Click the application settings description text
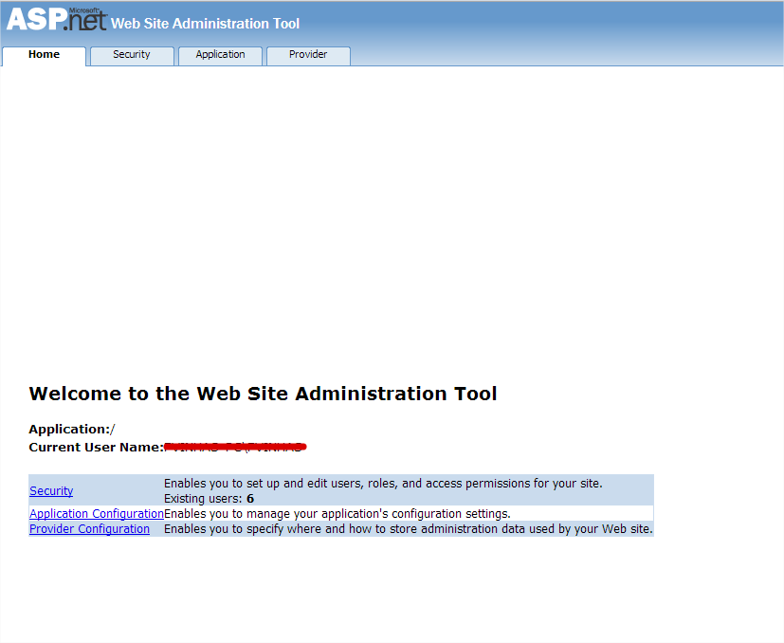The height and width of the screenshot is (643, 784). pos(337,514)
